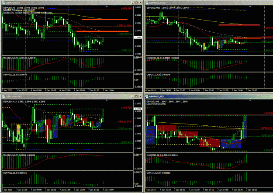Click the '7 Jan 19:10' time label in M5 chart
273x193 pixels.
tap(252, 190)
